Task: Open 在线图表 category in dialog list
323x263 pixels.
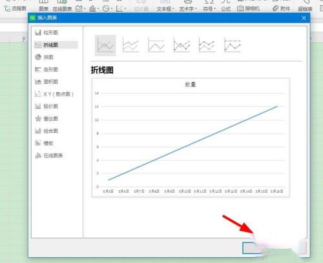Action: click(x=49, y=155)
